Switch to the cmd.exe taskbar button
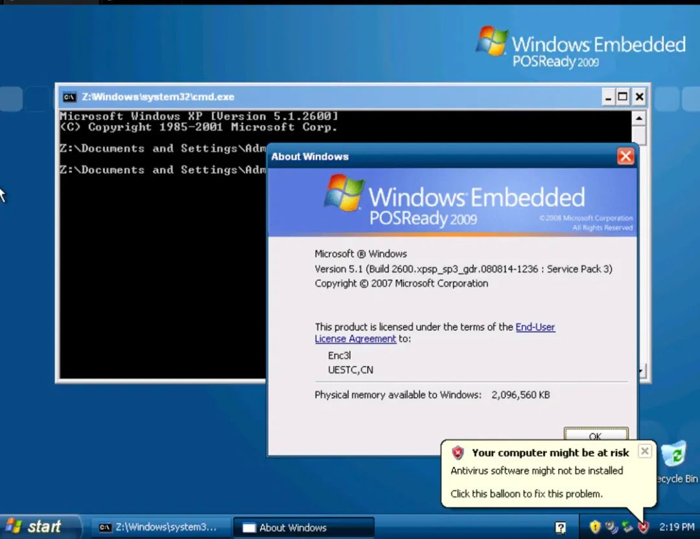Screen dimensions: 700x539 161,527
